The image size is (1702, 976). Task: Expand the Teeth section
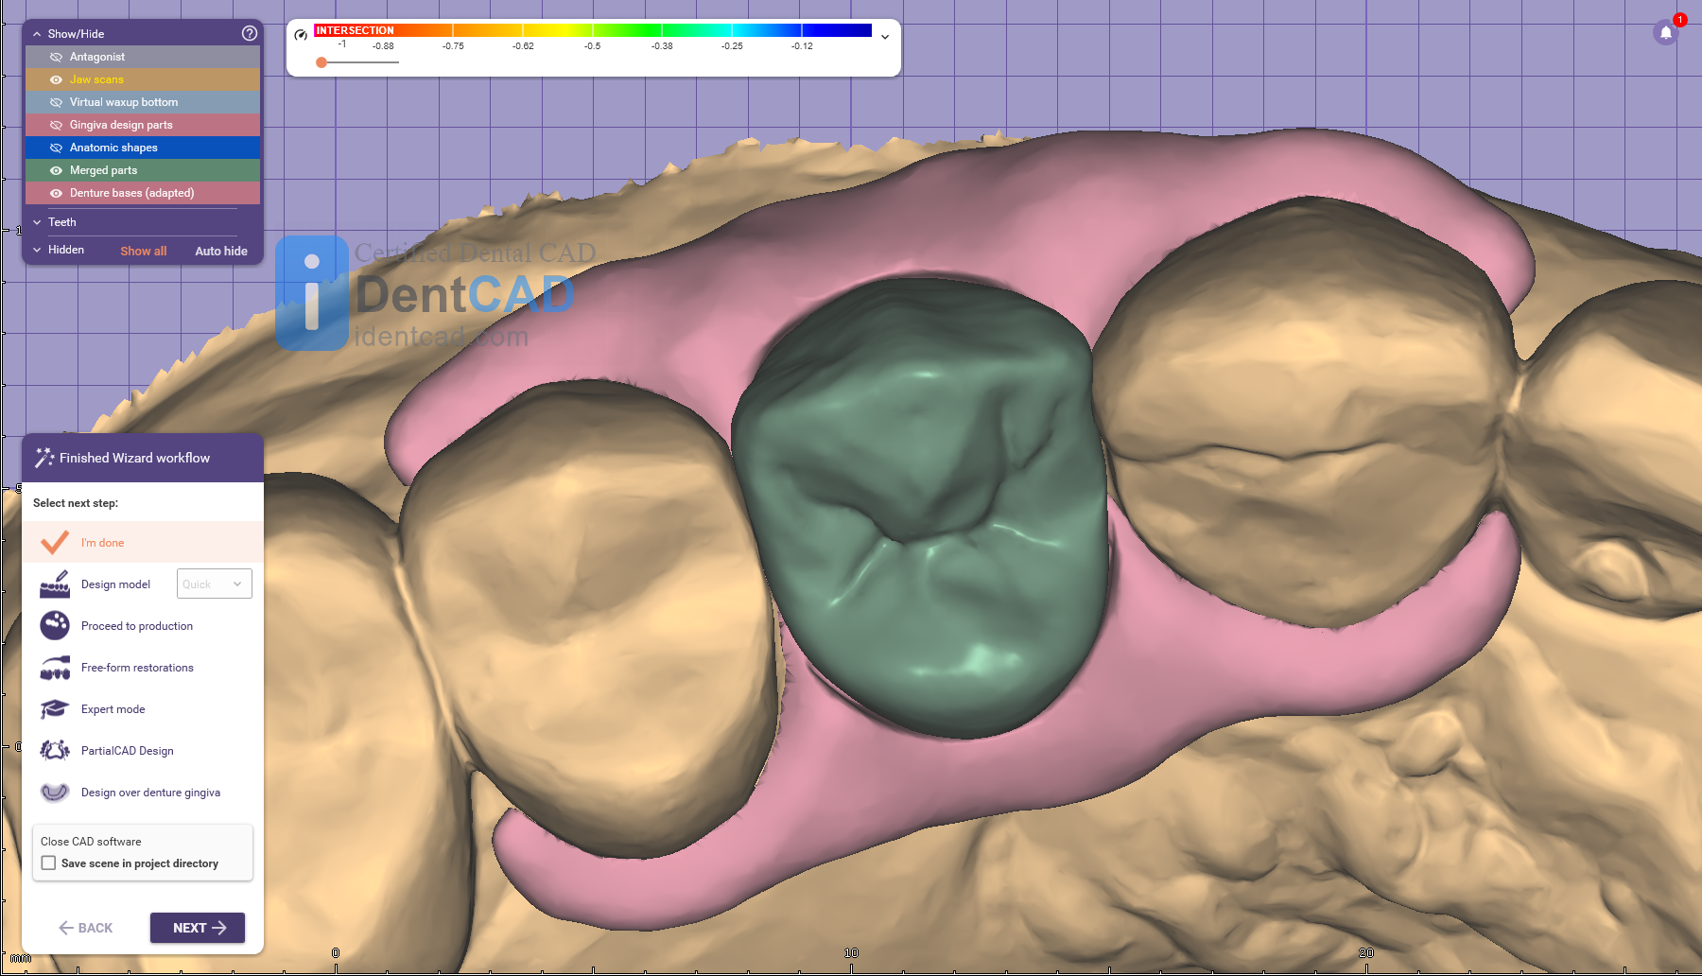(38, 222)
